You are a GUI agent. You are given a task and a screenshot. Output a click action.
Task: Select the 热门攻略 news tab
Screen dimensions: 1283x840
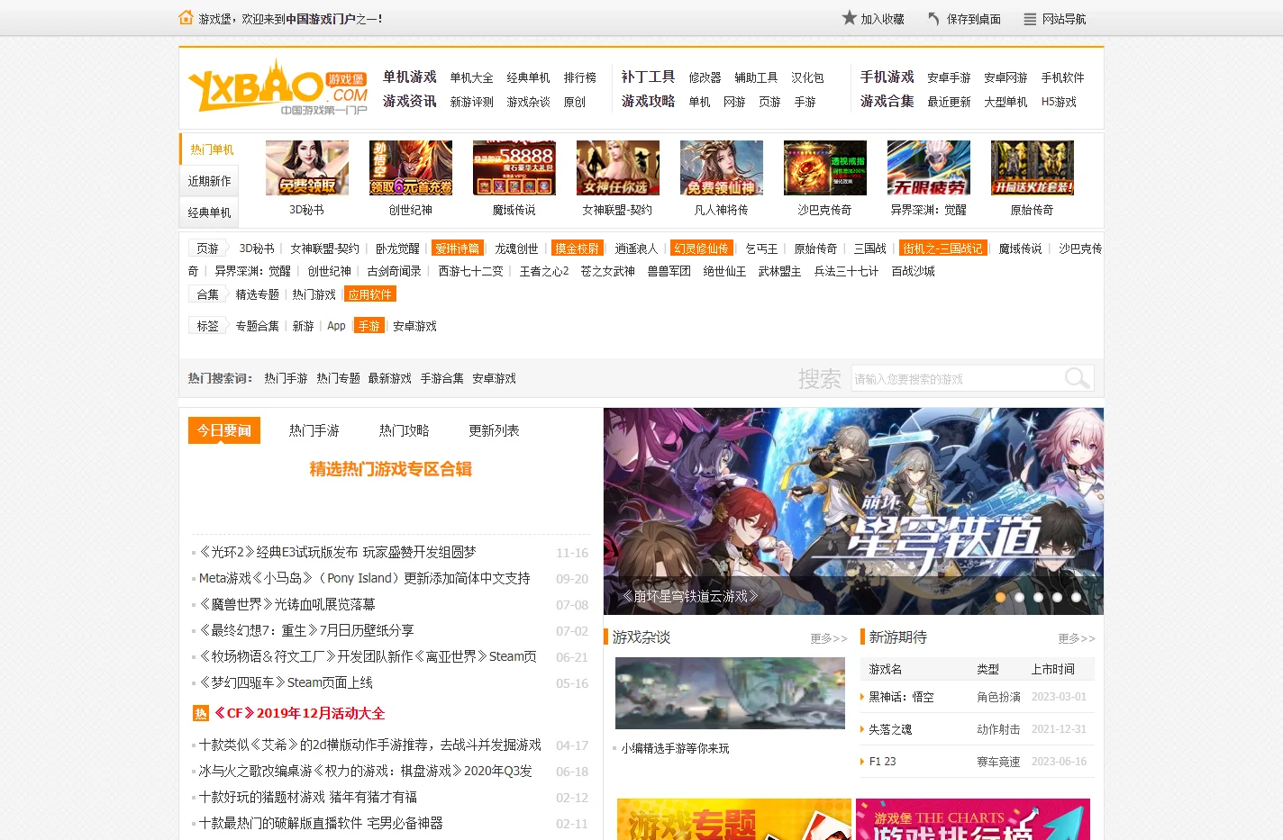pos(405,430)
